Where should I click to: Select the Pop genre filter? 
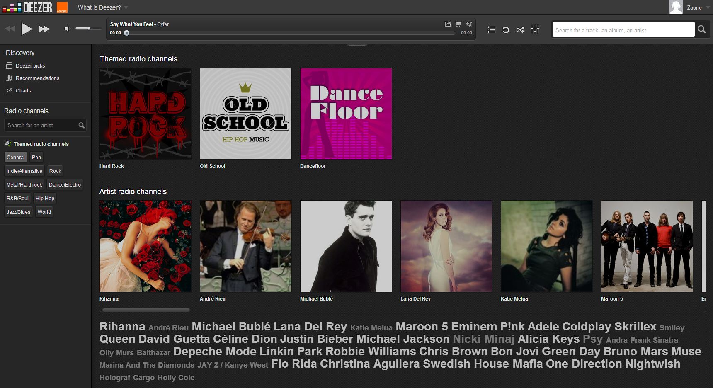(36, 157)
